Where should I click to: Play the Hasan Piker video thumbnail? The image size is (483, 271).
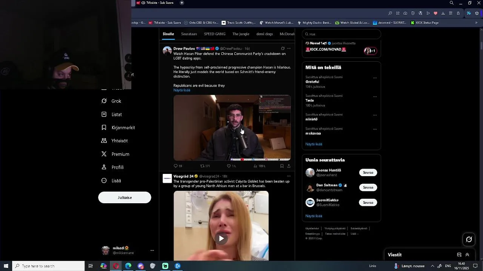[232, 128]
